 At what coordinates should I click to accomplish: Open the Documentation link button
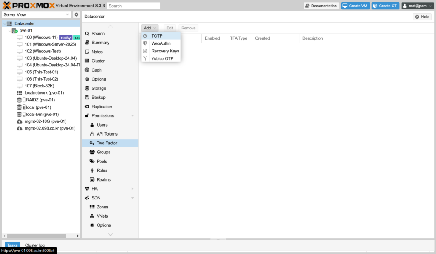pyautogui.click(x=321, y=6)
